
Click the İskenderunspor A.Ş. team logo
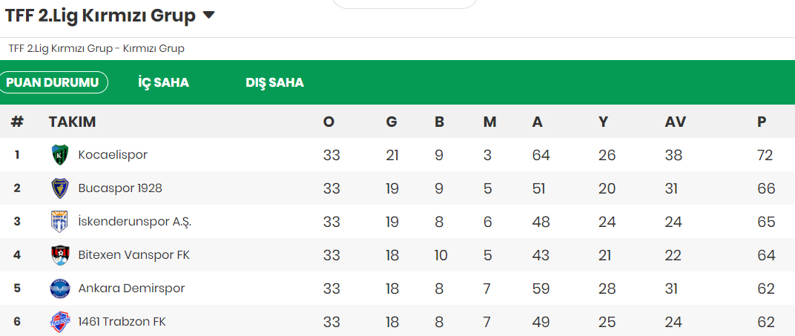point(59,222)
